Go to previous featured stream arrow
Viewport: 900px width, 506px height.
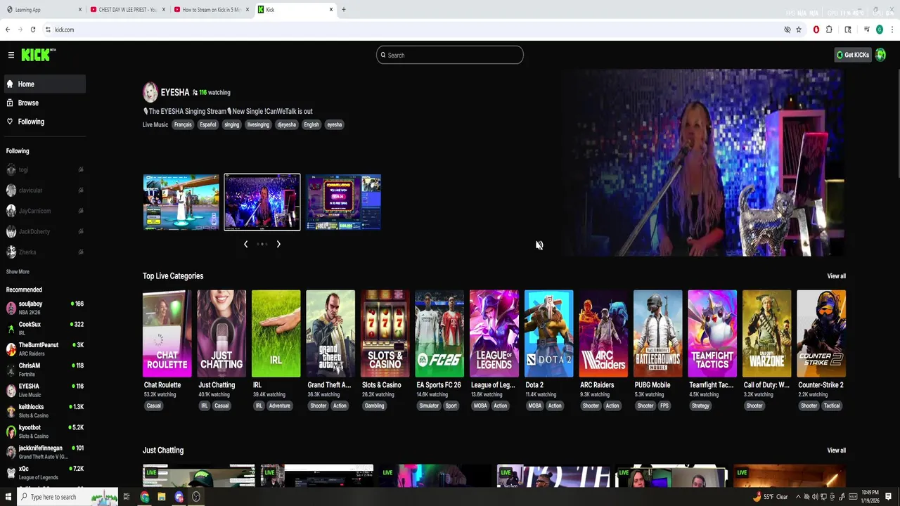(245, 244)
